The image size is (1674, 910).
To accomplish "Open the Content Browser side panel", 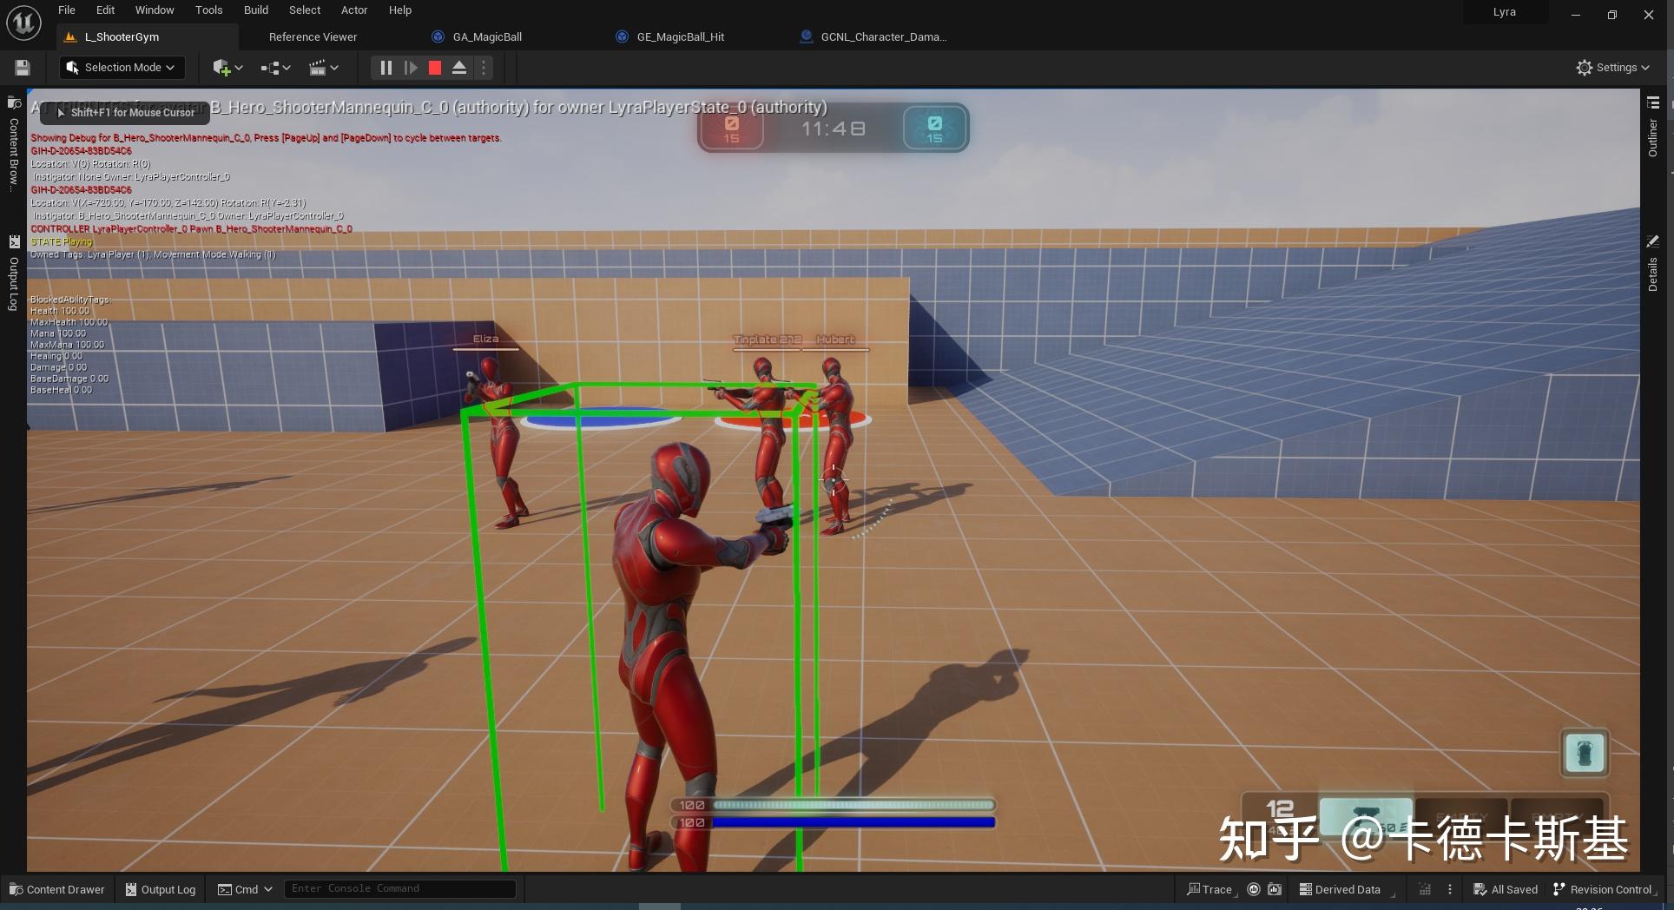I will 13,143.
